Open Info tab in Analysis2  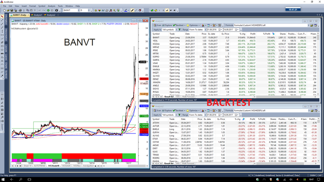tap(177, 163)
